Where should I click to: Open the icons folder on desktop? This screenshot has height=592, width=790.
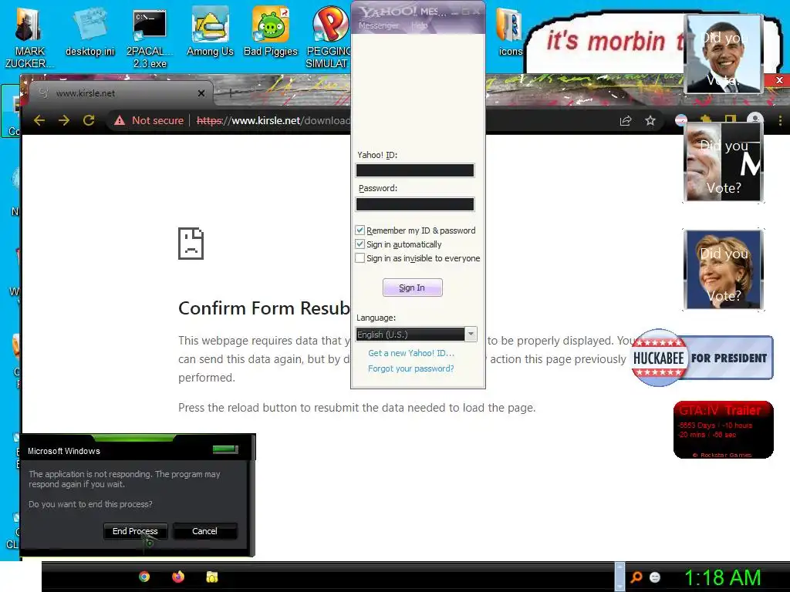pos(509,32)
